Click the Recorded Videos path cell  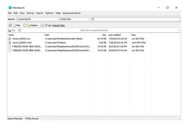tap(64, 39)
